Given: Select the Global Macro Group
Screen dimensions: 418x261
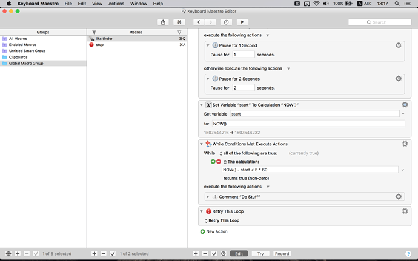Looking at the screenshot, I should click(x=43, y=63).
